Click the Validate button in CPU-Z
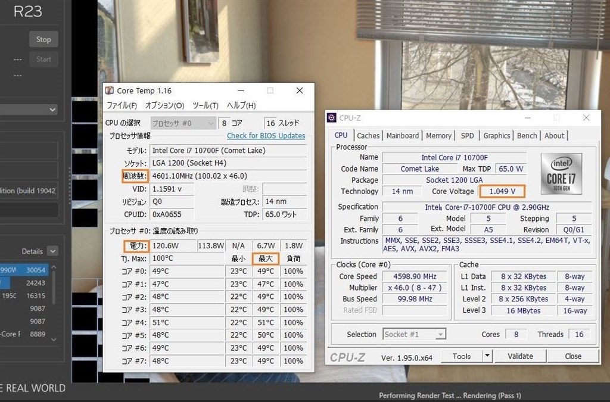The width and height of the screenshot is (610, 402). tap(521, 356)
